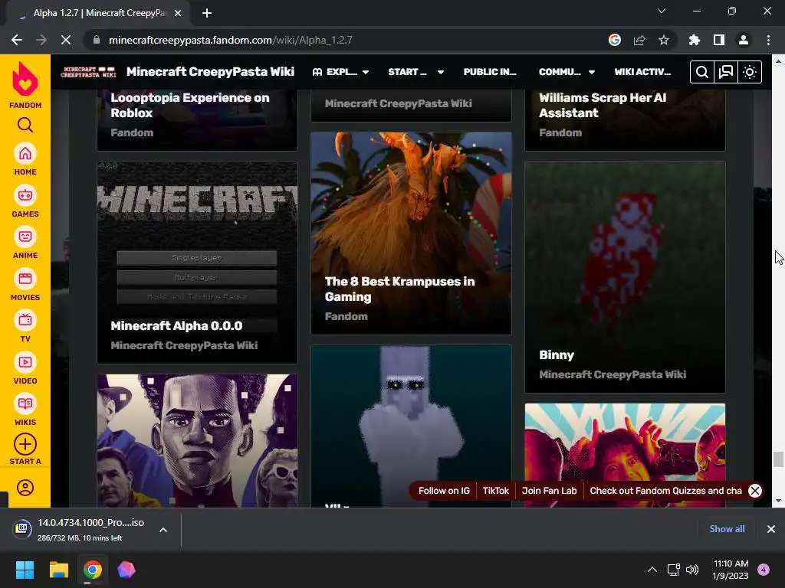Click the scrollbar down arrow
Screen dimensions: 785x588
778,501
